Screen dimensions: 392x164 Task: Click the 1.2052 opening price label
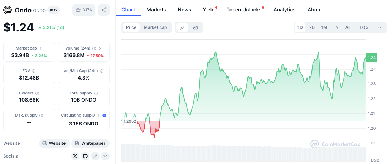[130, 121]
